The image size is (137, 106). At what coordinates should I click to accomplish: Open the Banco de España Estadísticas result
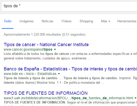pos(70,69)
